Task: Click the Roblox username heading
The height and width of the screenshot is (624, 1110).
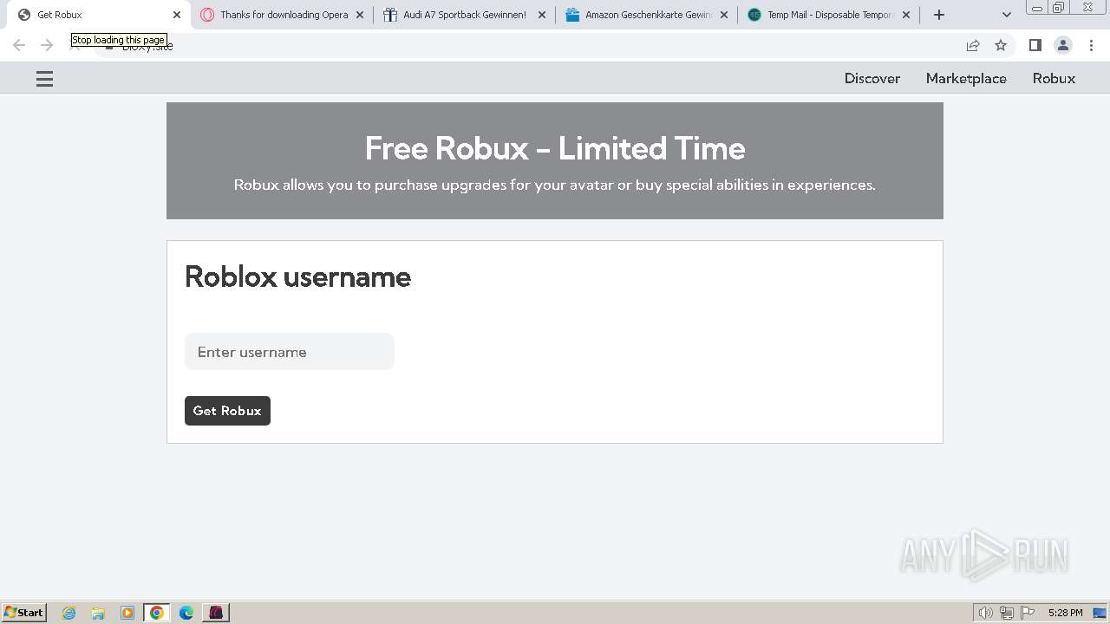Action: tap(298, 276)
